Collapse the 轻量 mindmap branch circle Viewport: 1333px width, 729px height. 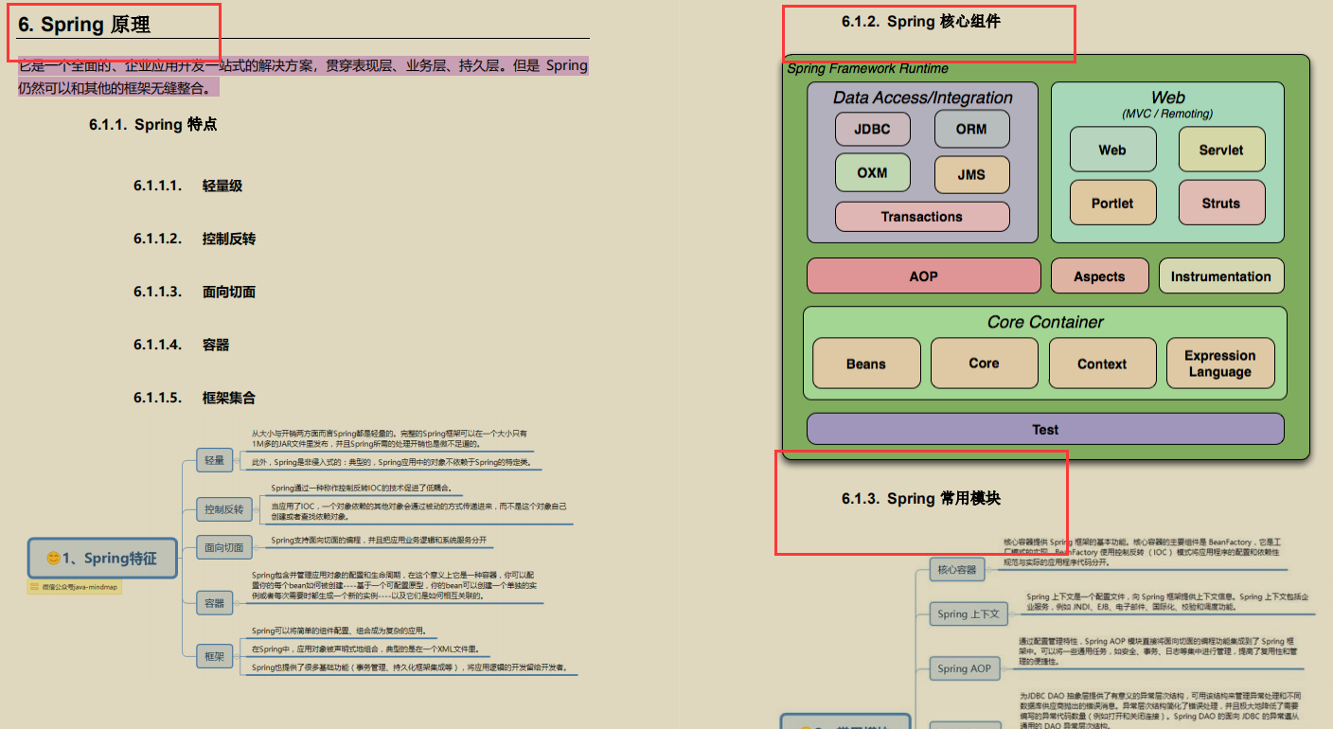235,461
